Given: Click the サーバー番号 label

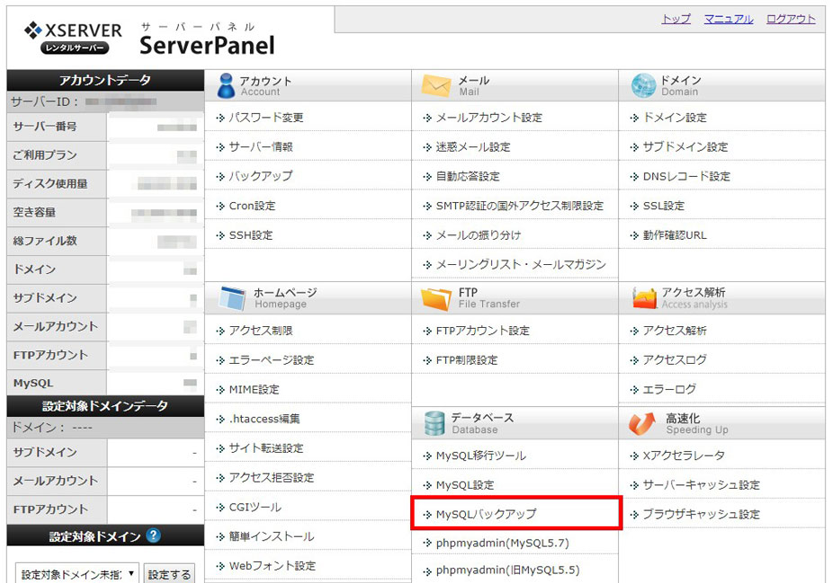Looking at the screenshot, I should click(45, 127).
